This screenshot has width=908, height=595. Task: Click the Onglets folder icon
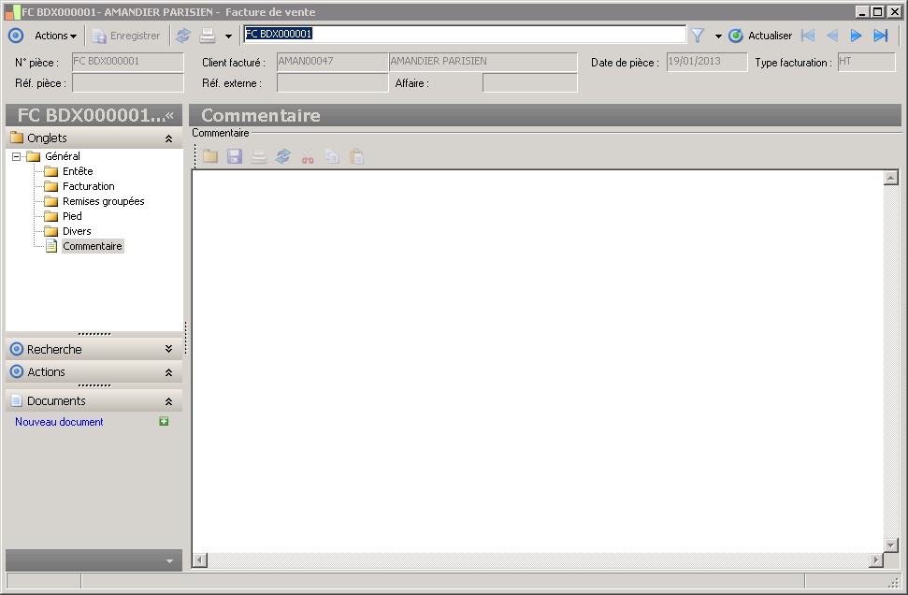(x=17, y=138)
